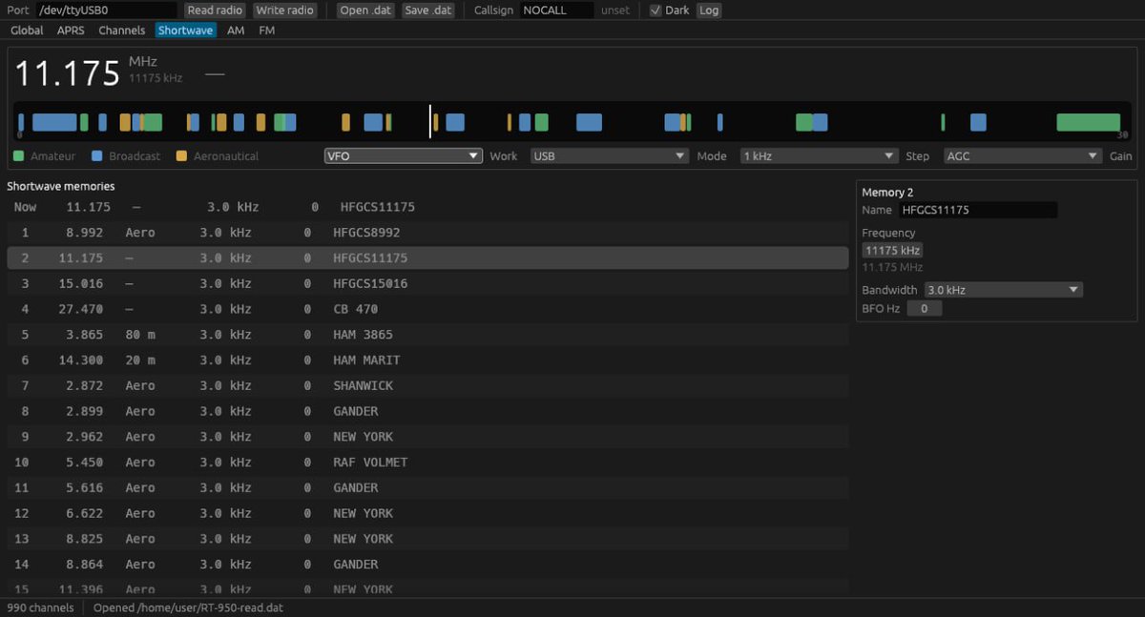
Task: Select the CB 470 memory row
Action: pyautogui.click(x=427, y=309)
